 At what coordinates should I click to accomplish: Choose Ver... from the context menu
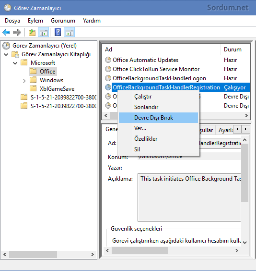coord(158,128)
